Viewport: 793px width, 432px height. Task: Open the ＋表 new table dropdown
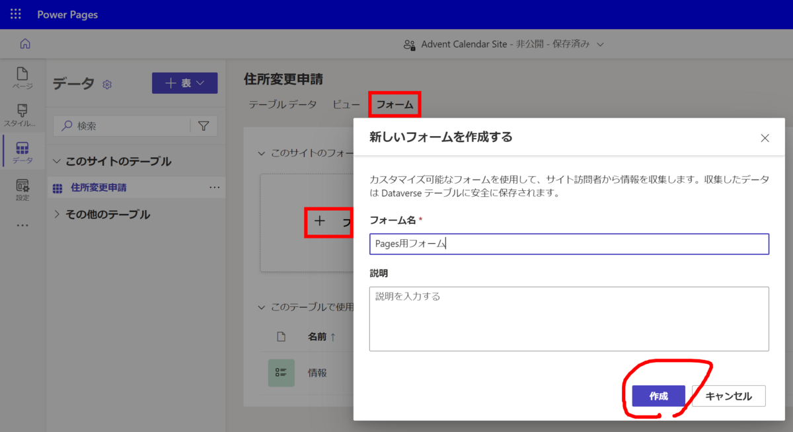coord(184,83)
